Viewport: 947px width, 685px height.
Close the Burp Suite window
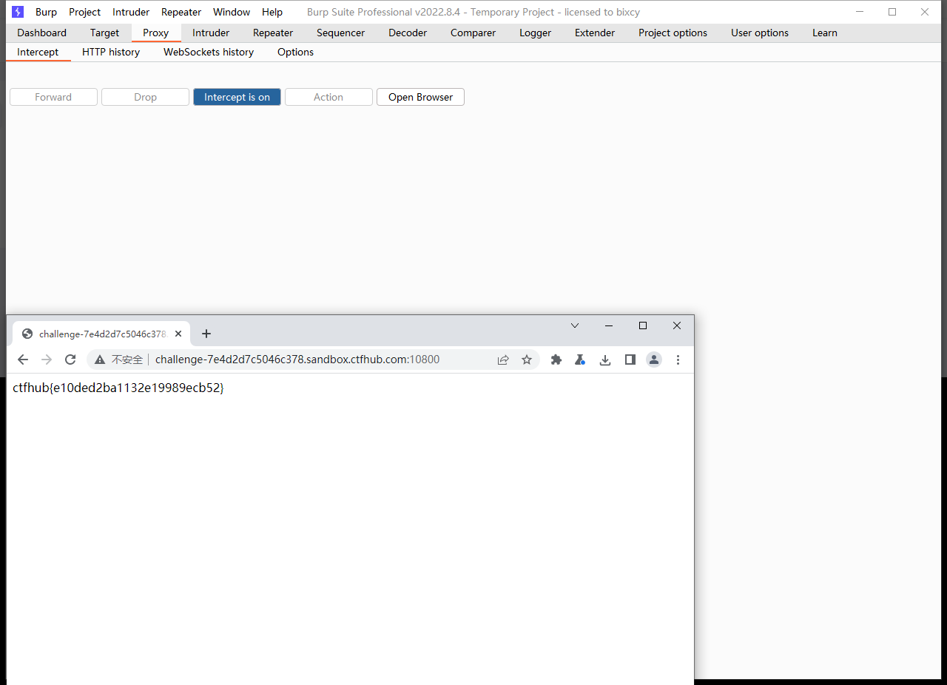(x=925, y=12)
